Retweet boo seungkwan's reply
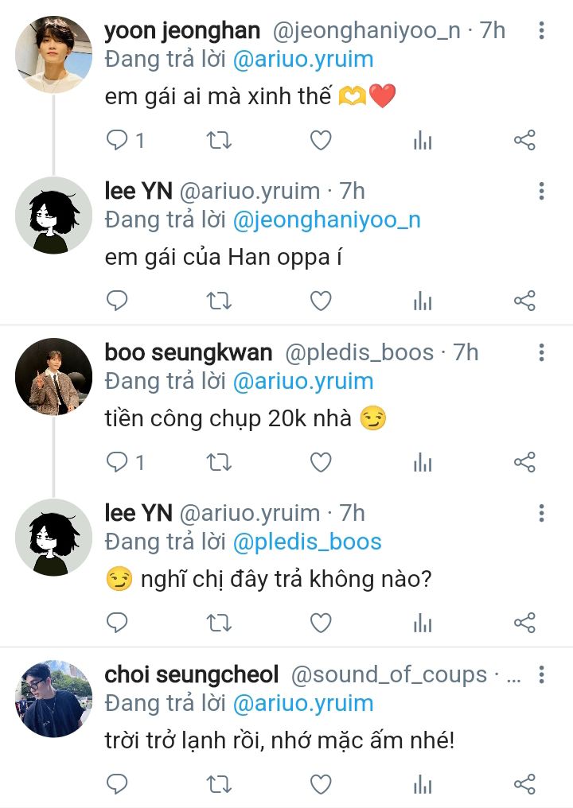 pos(219,462)
